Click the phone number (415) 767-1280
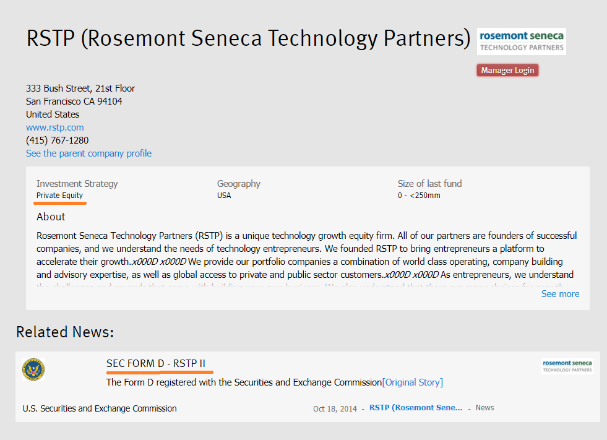Viewport: 607px width, 440px height. pos(58,140)
